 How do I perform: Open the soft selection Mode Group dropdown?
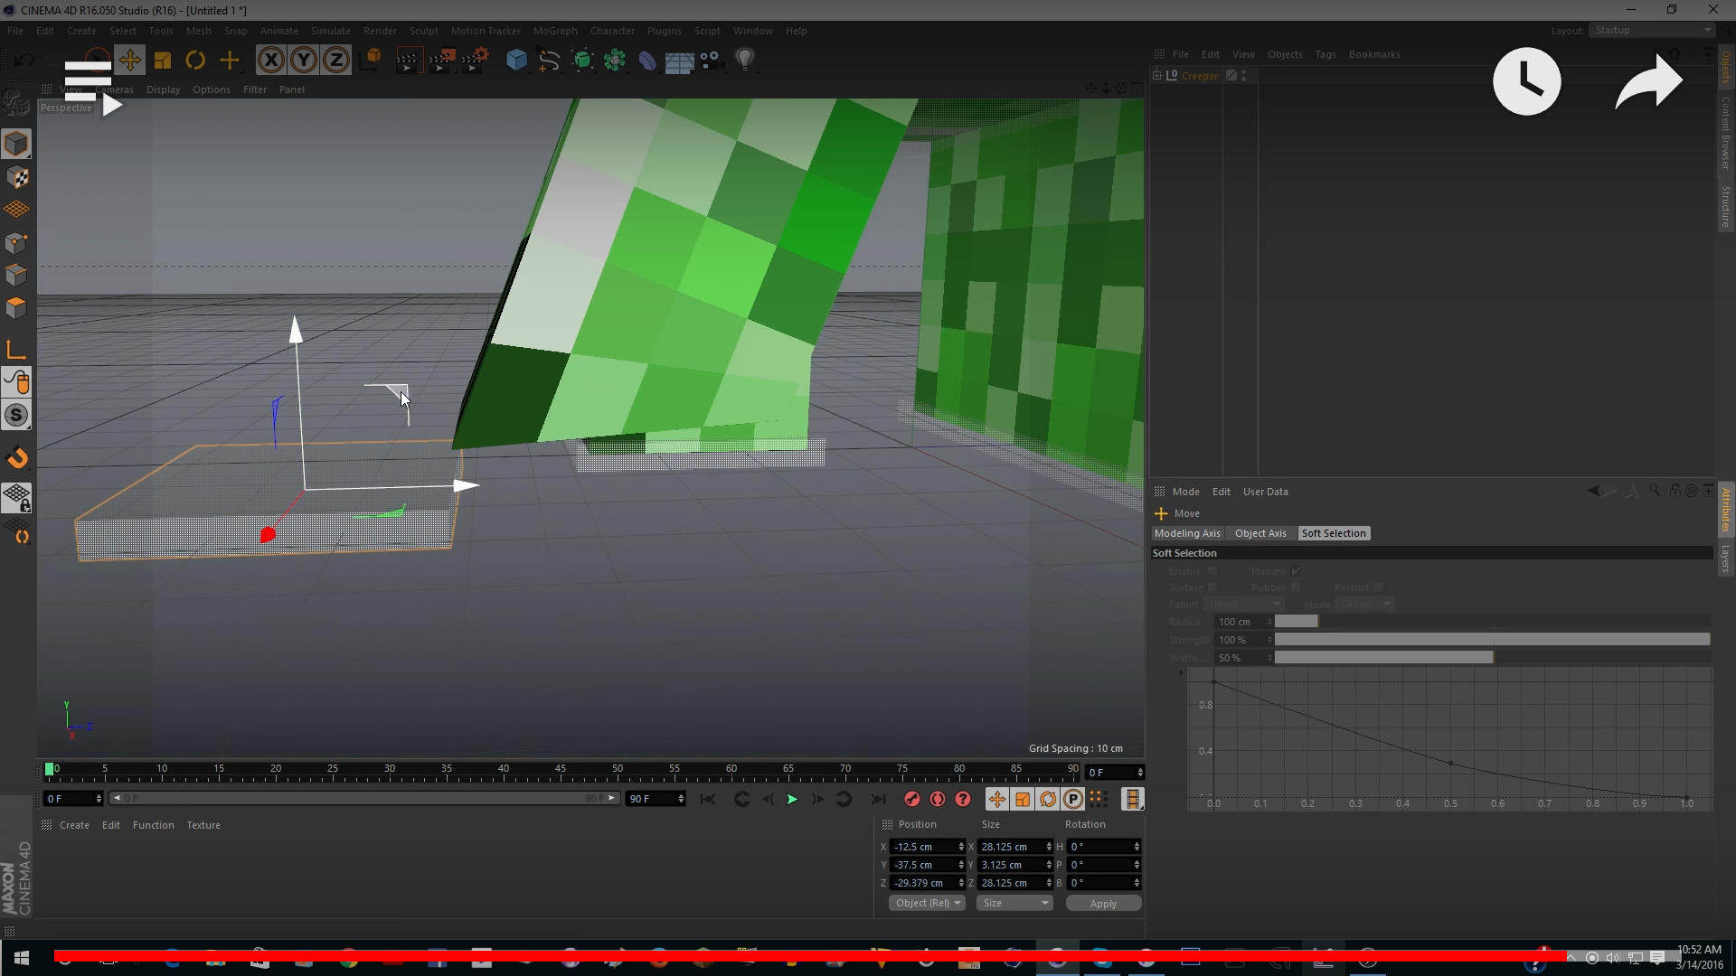tap(1364, 604)
